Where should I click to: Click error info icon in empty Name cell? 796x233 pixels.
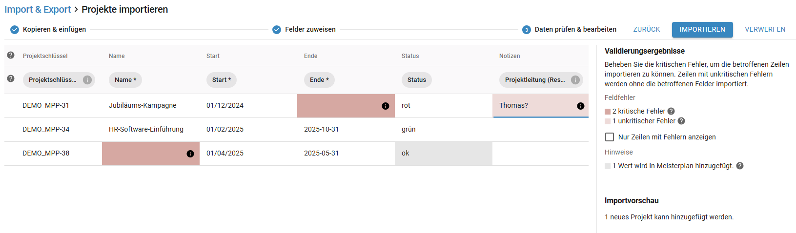pyautogui.click(x=190, y=154)
